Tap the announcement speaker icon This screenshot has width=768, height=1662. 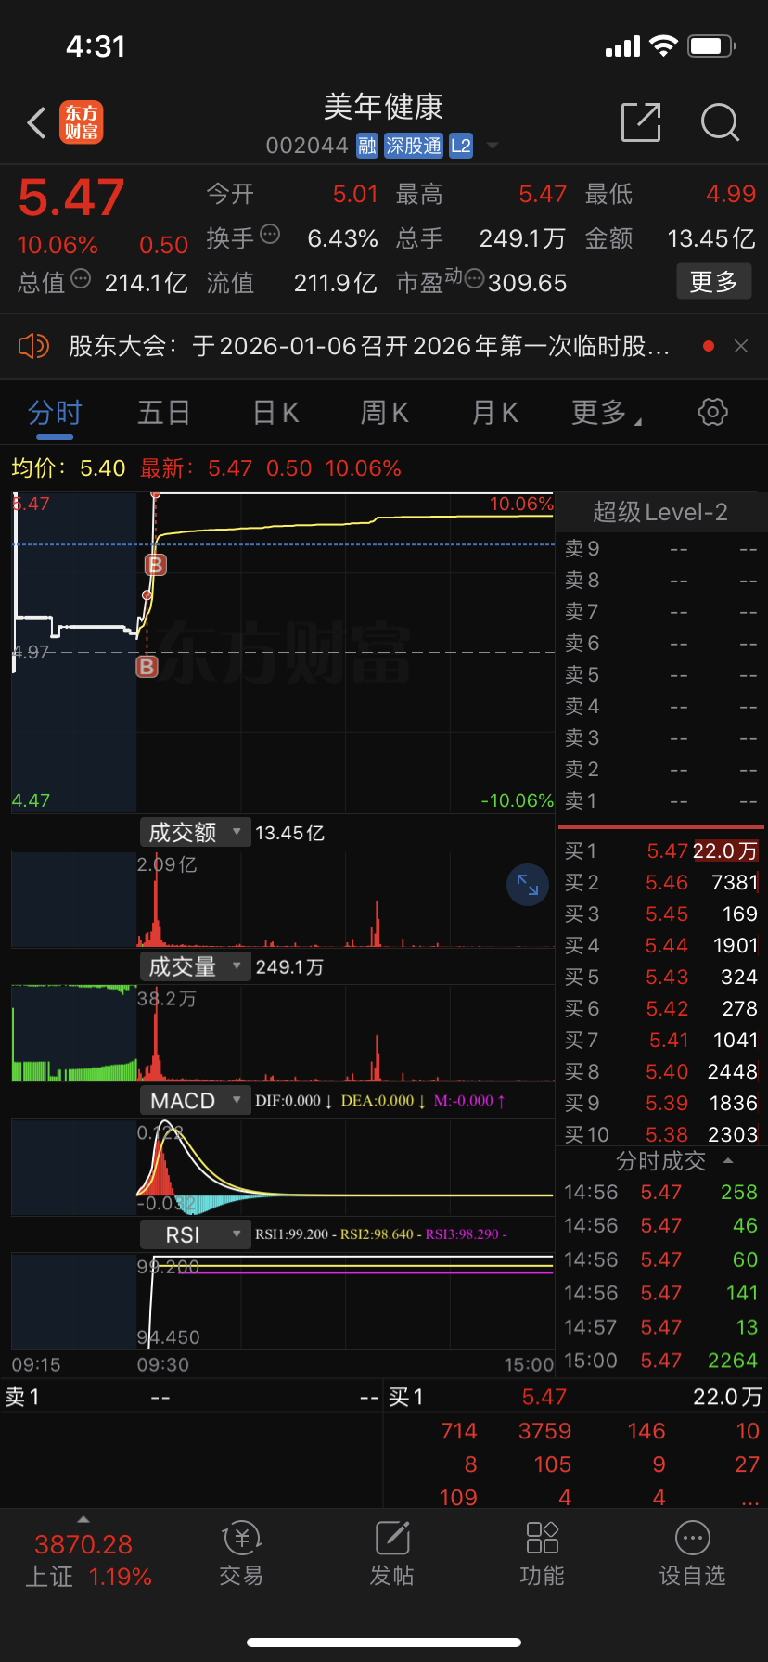pos(33,346)
